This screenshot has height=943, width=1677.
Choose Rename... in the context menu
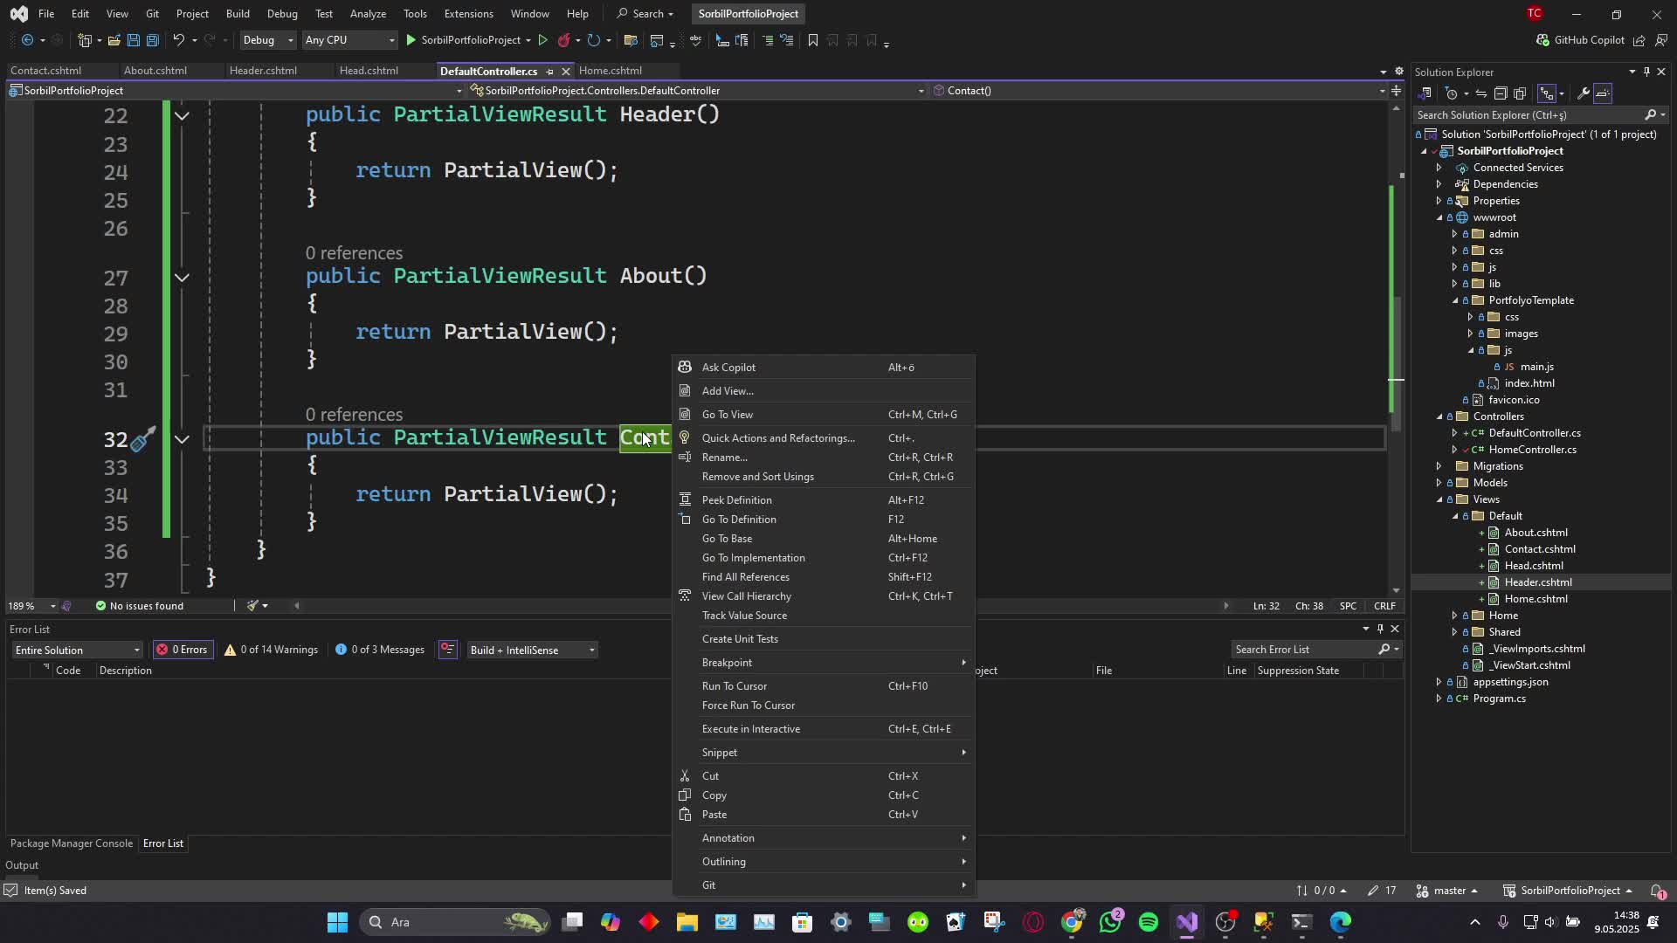click(x=824, y=458)
